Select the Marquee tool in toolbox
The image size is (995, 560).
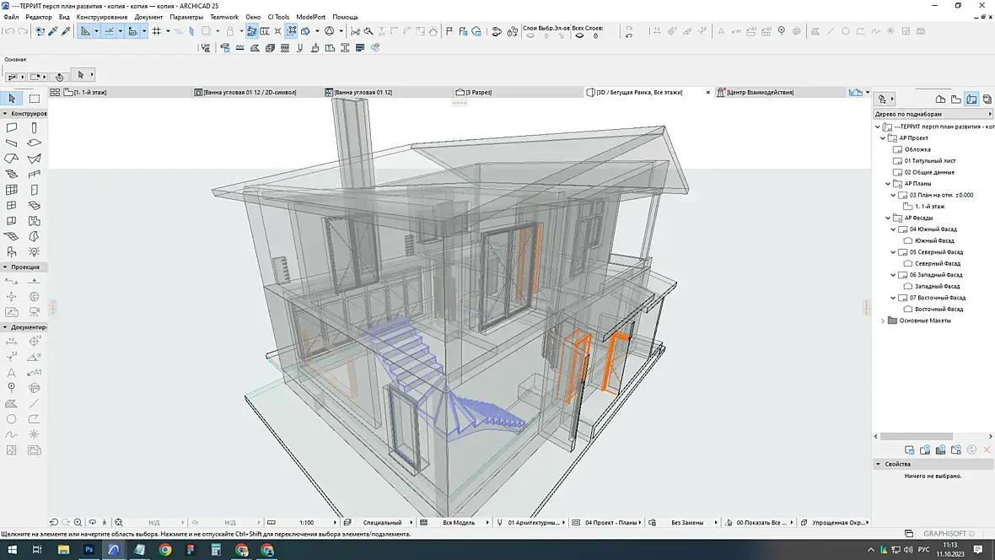point(35,99)
